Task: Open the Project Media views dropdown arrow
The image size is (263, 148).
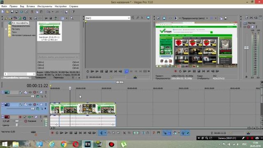Action: (x=67, y=18)
